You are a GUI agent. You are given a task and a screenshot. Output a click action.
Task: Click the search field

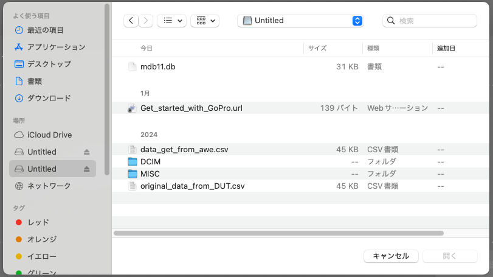pos(434,21)
